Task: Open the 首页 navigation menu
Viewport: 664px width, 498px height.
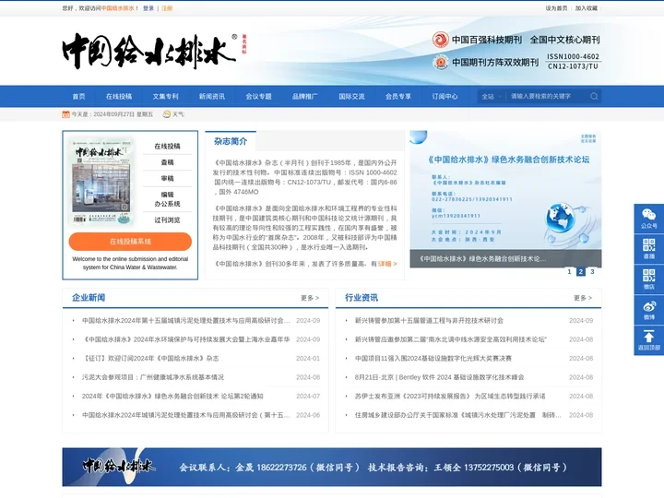Action: (x=78, y=97)
